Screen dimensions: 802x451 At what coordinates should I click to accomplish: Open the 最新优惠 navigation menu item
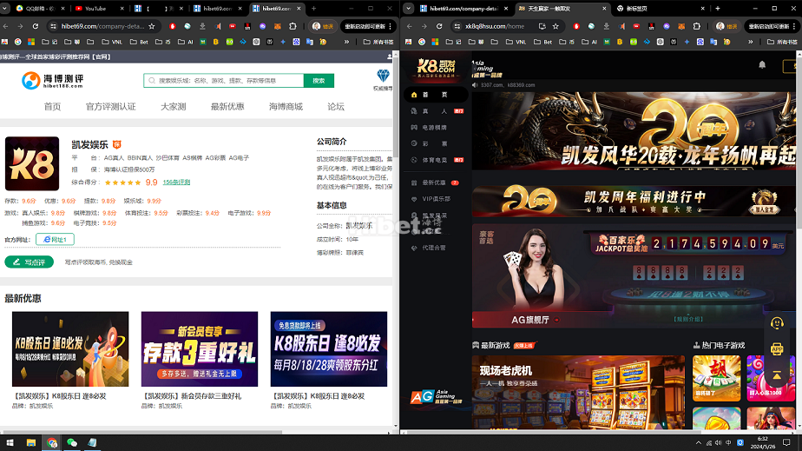[227, 107]
